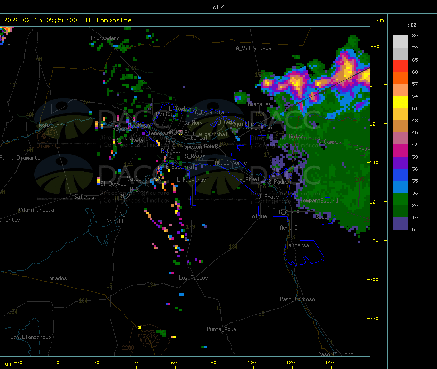Select the -160 tick on right axis
Viewport: 437px width, 369px height.
pos(372,202)
